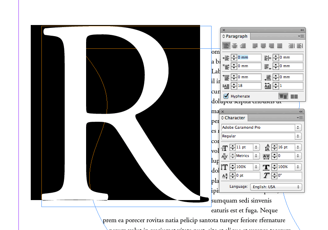328x230 pixels.
Task: Select the Character panel tab
Action: click(233, 118)
